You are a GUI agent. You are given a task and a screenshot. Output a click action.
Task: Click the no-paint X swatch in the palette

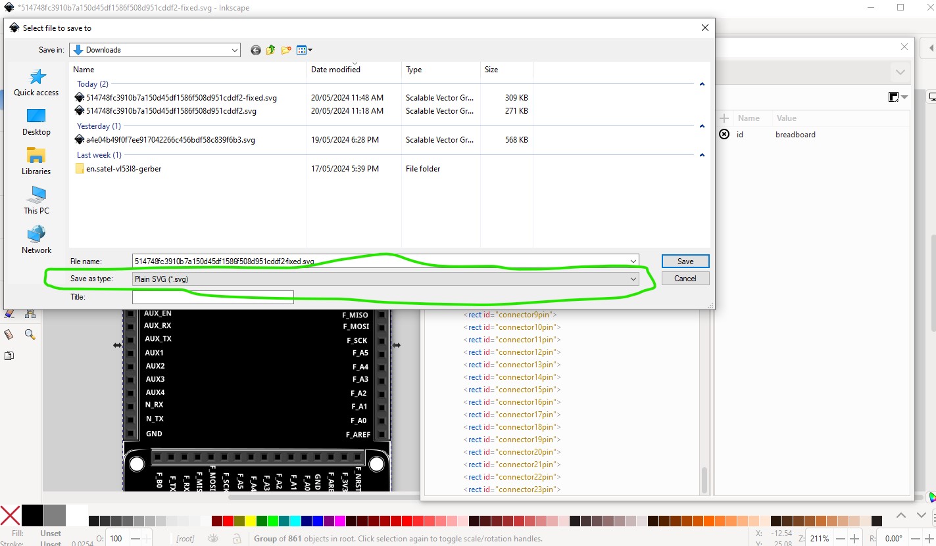pos(10,515)
